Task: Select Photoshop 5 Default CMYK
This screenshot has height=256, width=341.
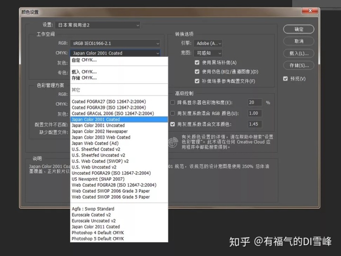Action: pos(119,239)
